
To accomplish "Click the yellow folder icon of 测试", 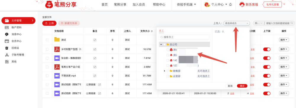I will (57, 40).
